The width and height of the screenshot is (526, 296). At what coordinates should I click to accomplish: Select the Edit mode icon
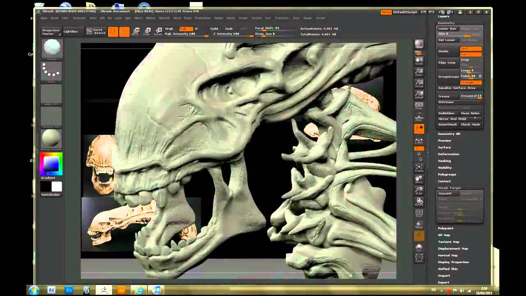click(x=113, y=32)
